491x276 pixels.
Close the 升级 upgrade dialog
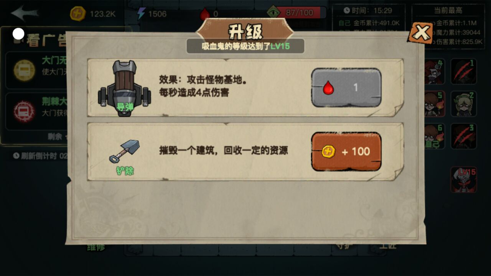point(420,33)
